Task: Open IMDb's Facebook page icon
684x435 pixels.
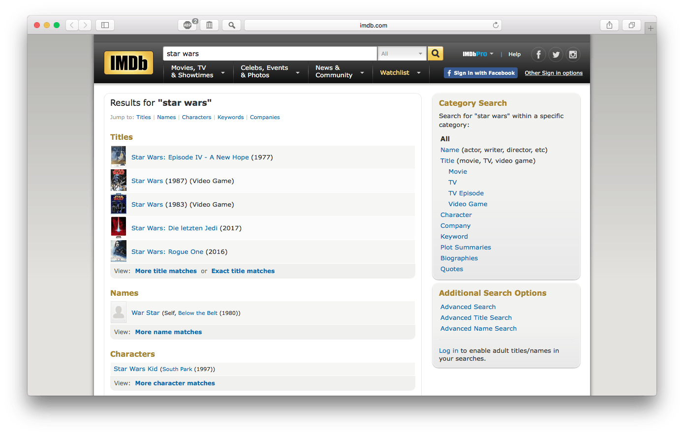Action: pos(538,55)
